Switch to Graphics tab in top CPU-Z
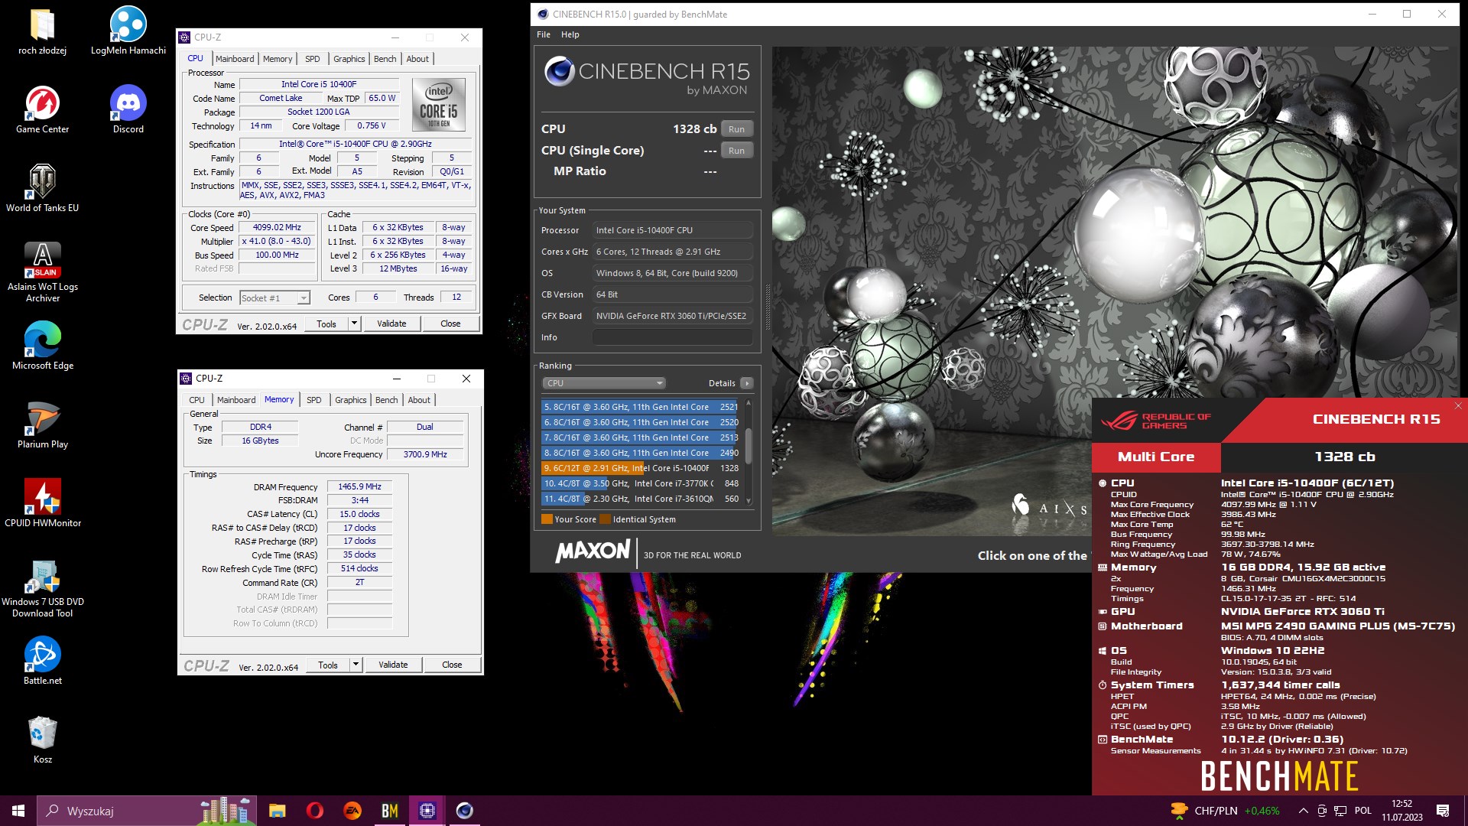Screen dimensions: 1468x826 [x=349, y=59]
